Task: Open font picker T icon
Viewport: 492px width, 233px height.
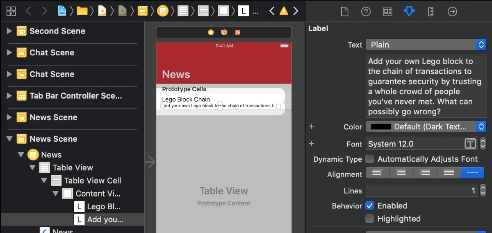Action: click(x=470, y=144)
